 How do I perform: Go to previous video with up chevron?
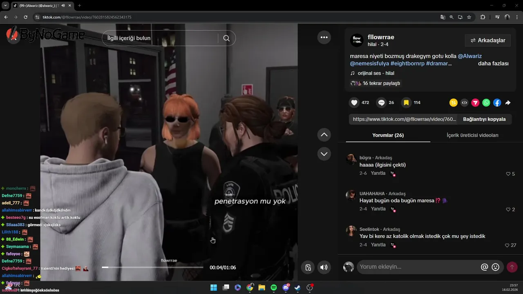(324, 134)
